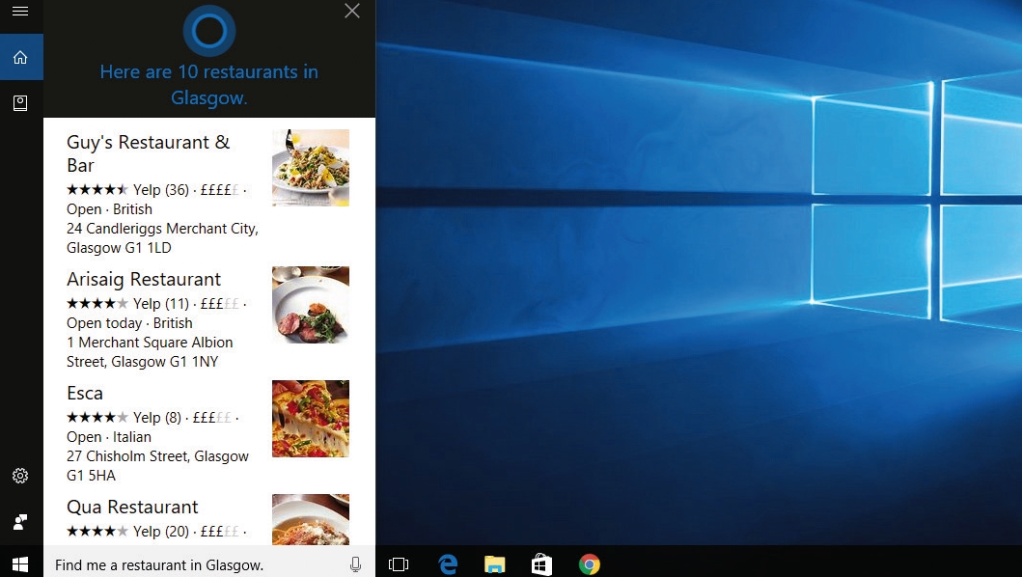Click "Yelp (8)" rating text

pos(157,417)
